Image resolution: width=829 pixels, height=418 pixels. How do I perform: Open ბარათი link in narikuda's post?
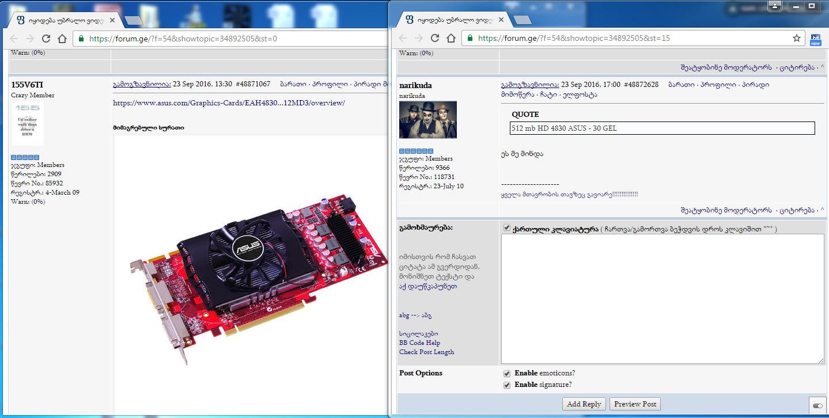[x=680, y=85]
